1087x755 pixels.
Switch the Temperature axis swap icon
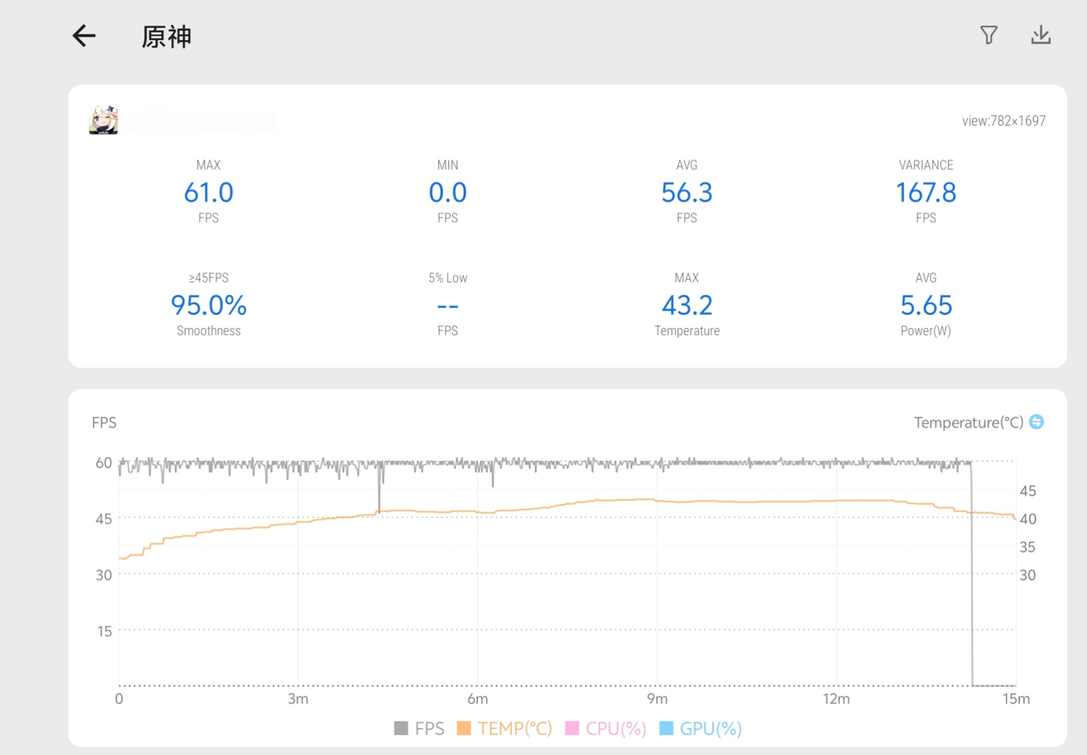point(1036,422)
